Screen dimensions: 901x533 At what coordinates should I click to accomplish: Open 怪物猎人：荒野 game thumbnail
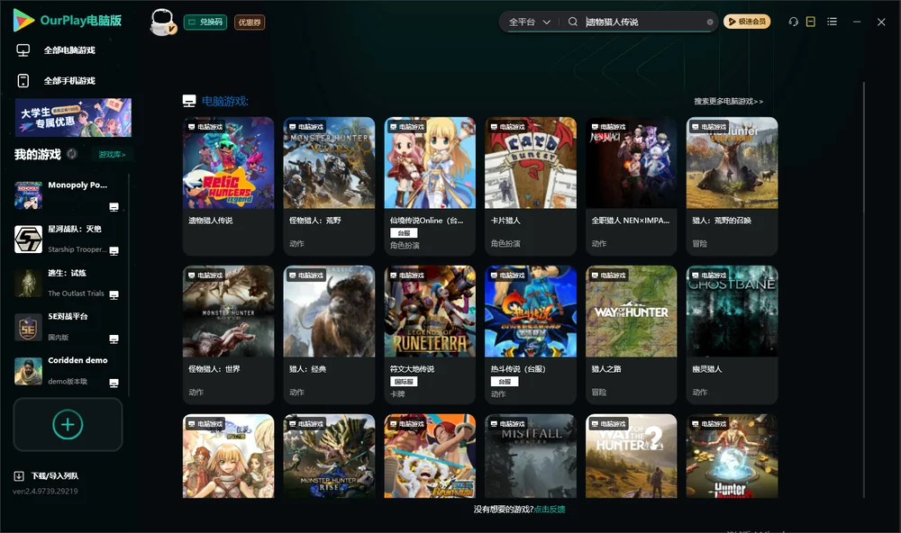[329, 163]
